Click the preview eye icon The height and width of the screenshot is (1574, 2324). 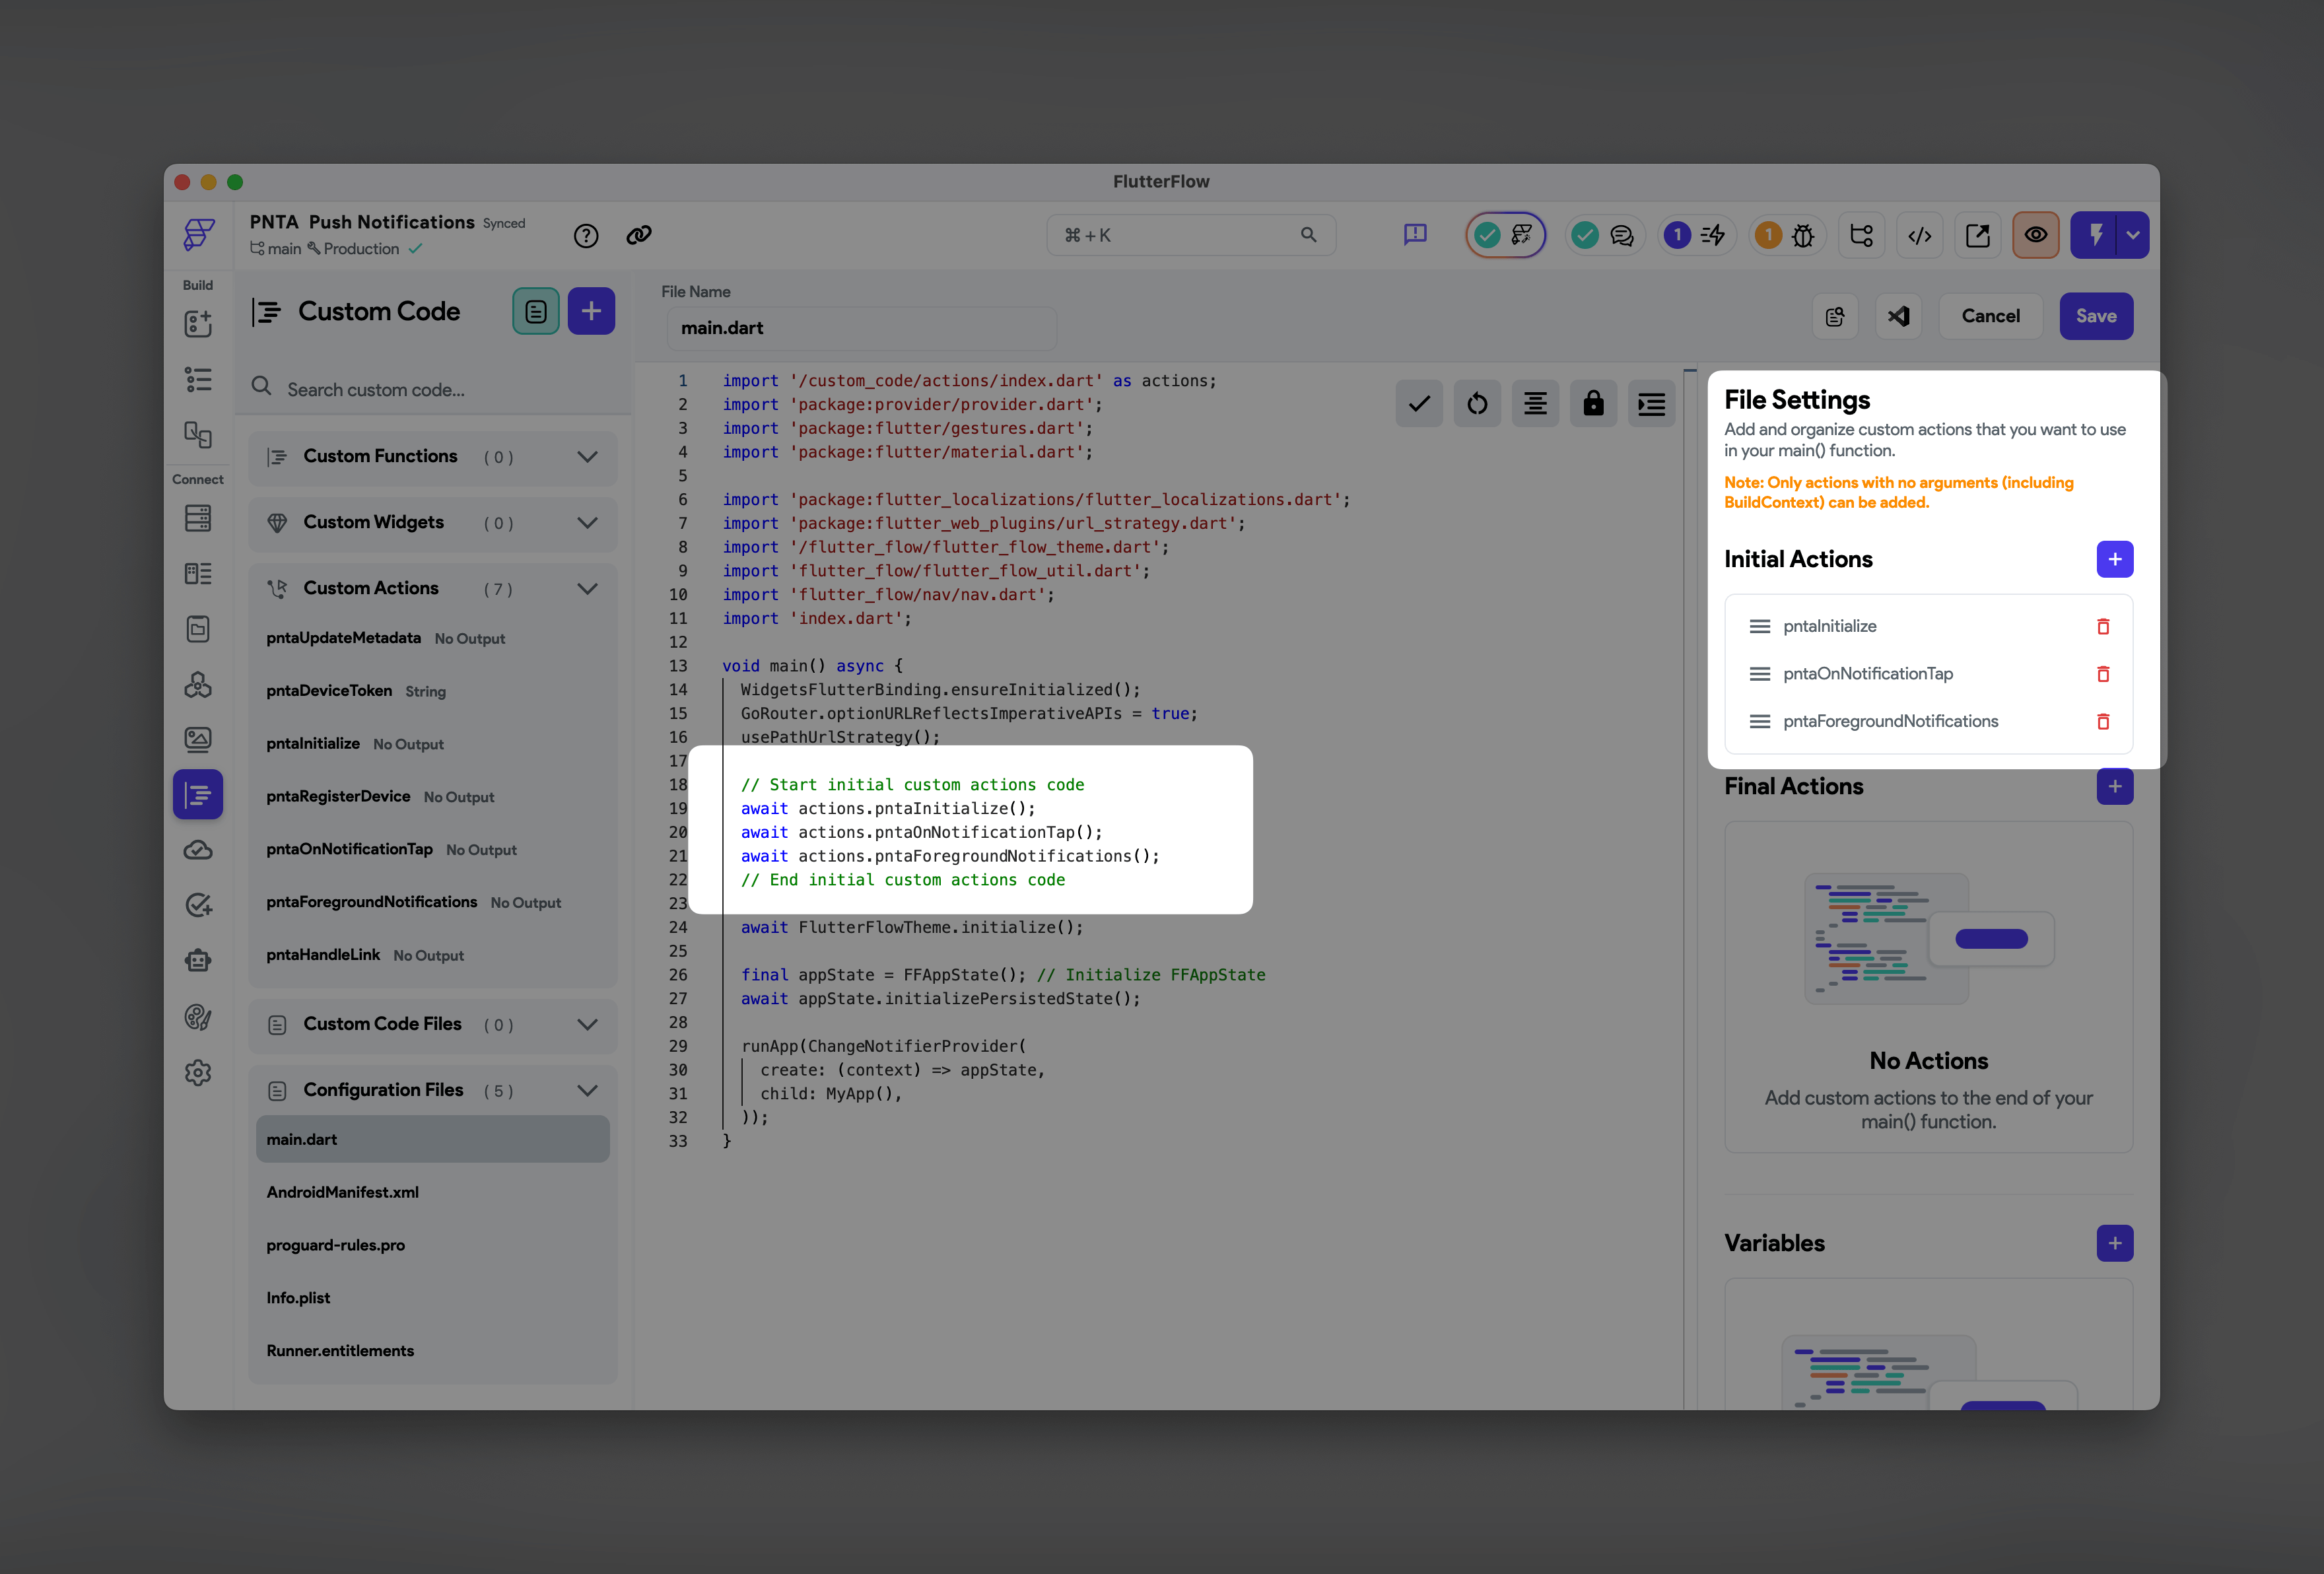tap(2036, 235)
